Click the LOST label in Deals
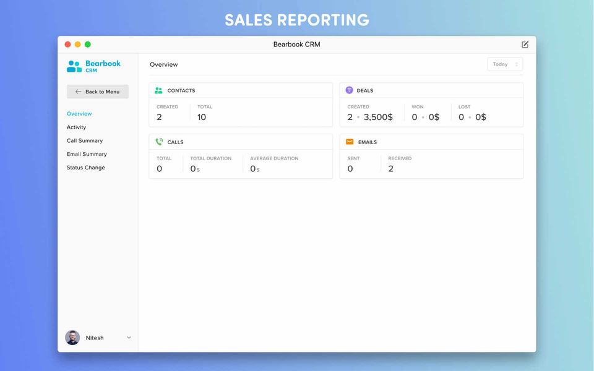This screenshot has width=594, height=371. tap(464, 107)
